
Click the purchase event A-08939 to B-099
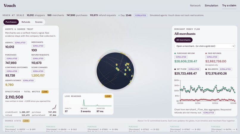click(x=20, y=130)
